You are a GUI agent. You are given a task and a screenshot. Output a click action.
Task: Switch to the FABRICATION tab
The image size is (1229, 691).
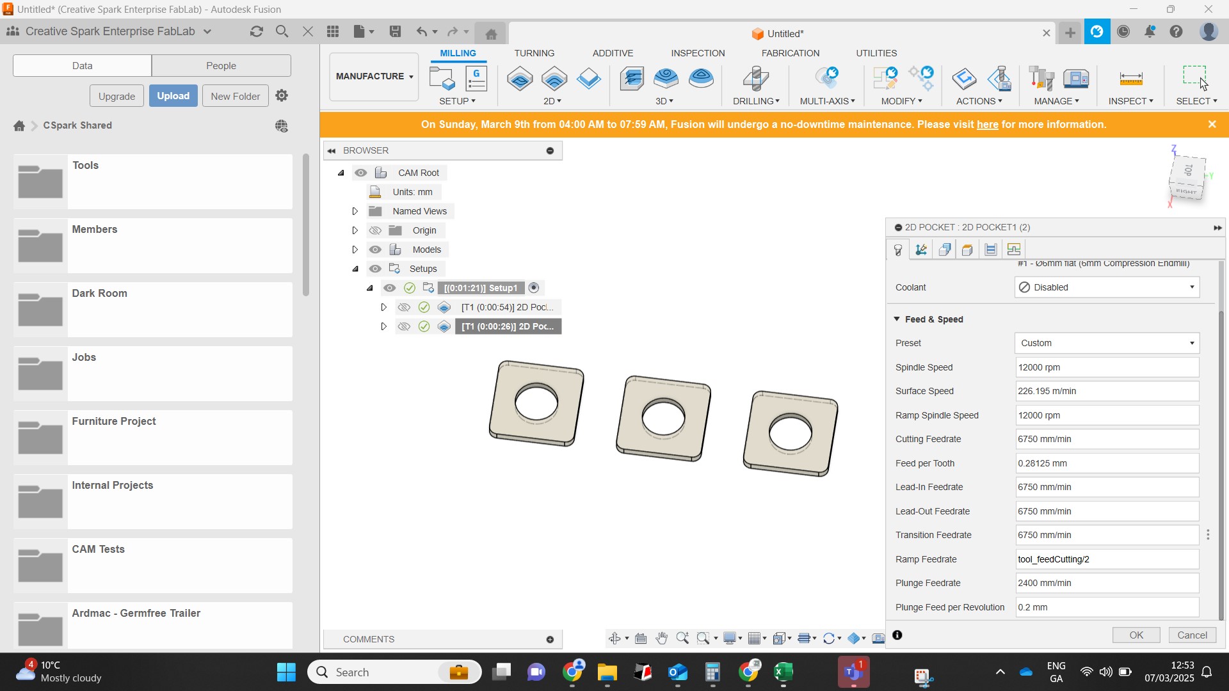click(791, 53)
